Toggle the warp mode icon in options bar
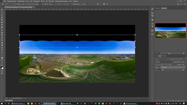 pyautogui.click(x=98, y=4)
